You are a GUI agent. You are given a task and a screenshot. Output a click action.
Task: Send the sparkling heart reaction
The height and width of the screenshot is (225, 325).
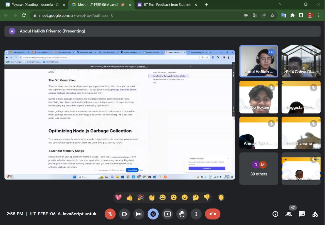point(118,198)
